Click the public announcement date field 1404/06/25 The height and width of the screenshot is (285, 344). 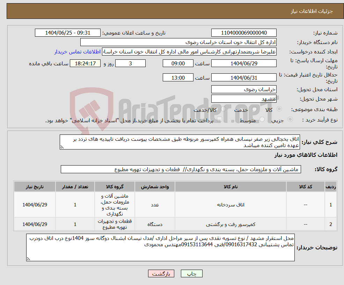pos(67,32)
